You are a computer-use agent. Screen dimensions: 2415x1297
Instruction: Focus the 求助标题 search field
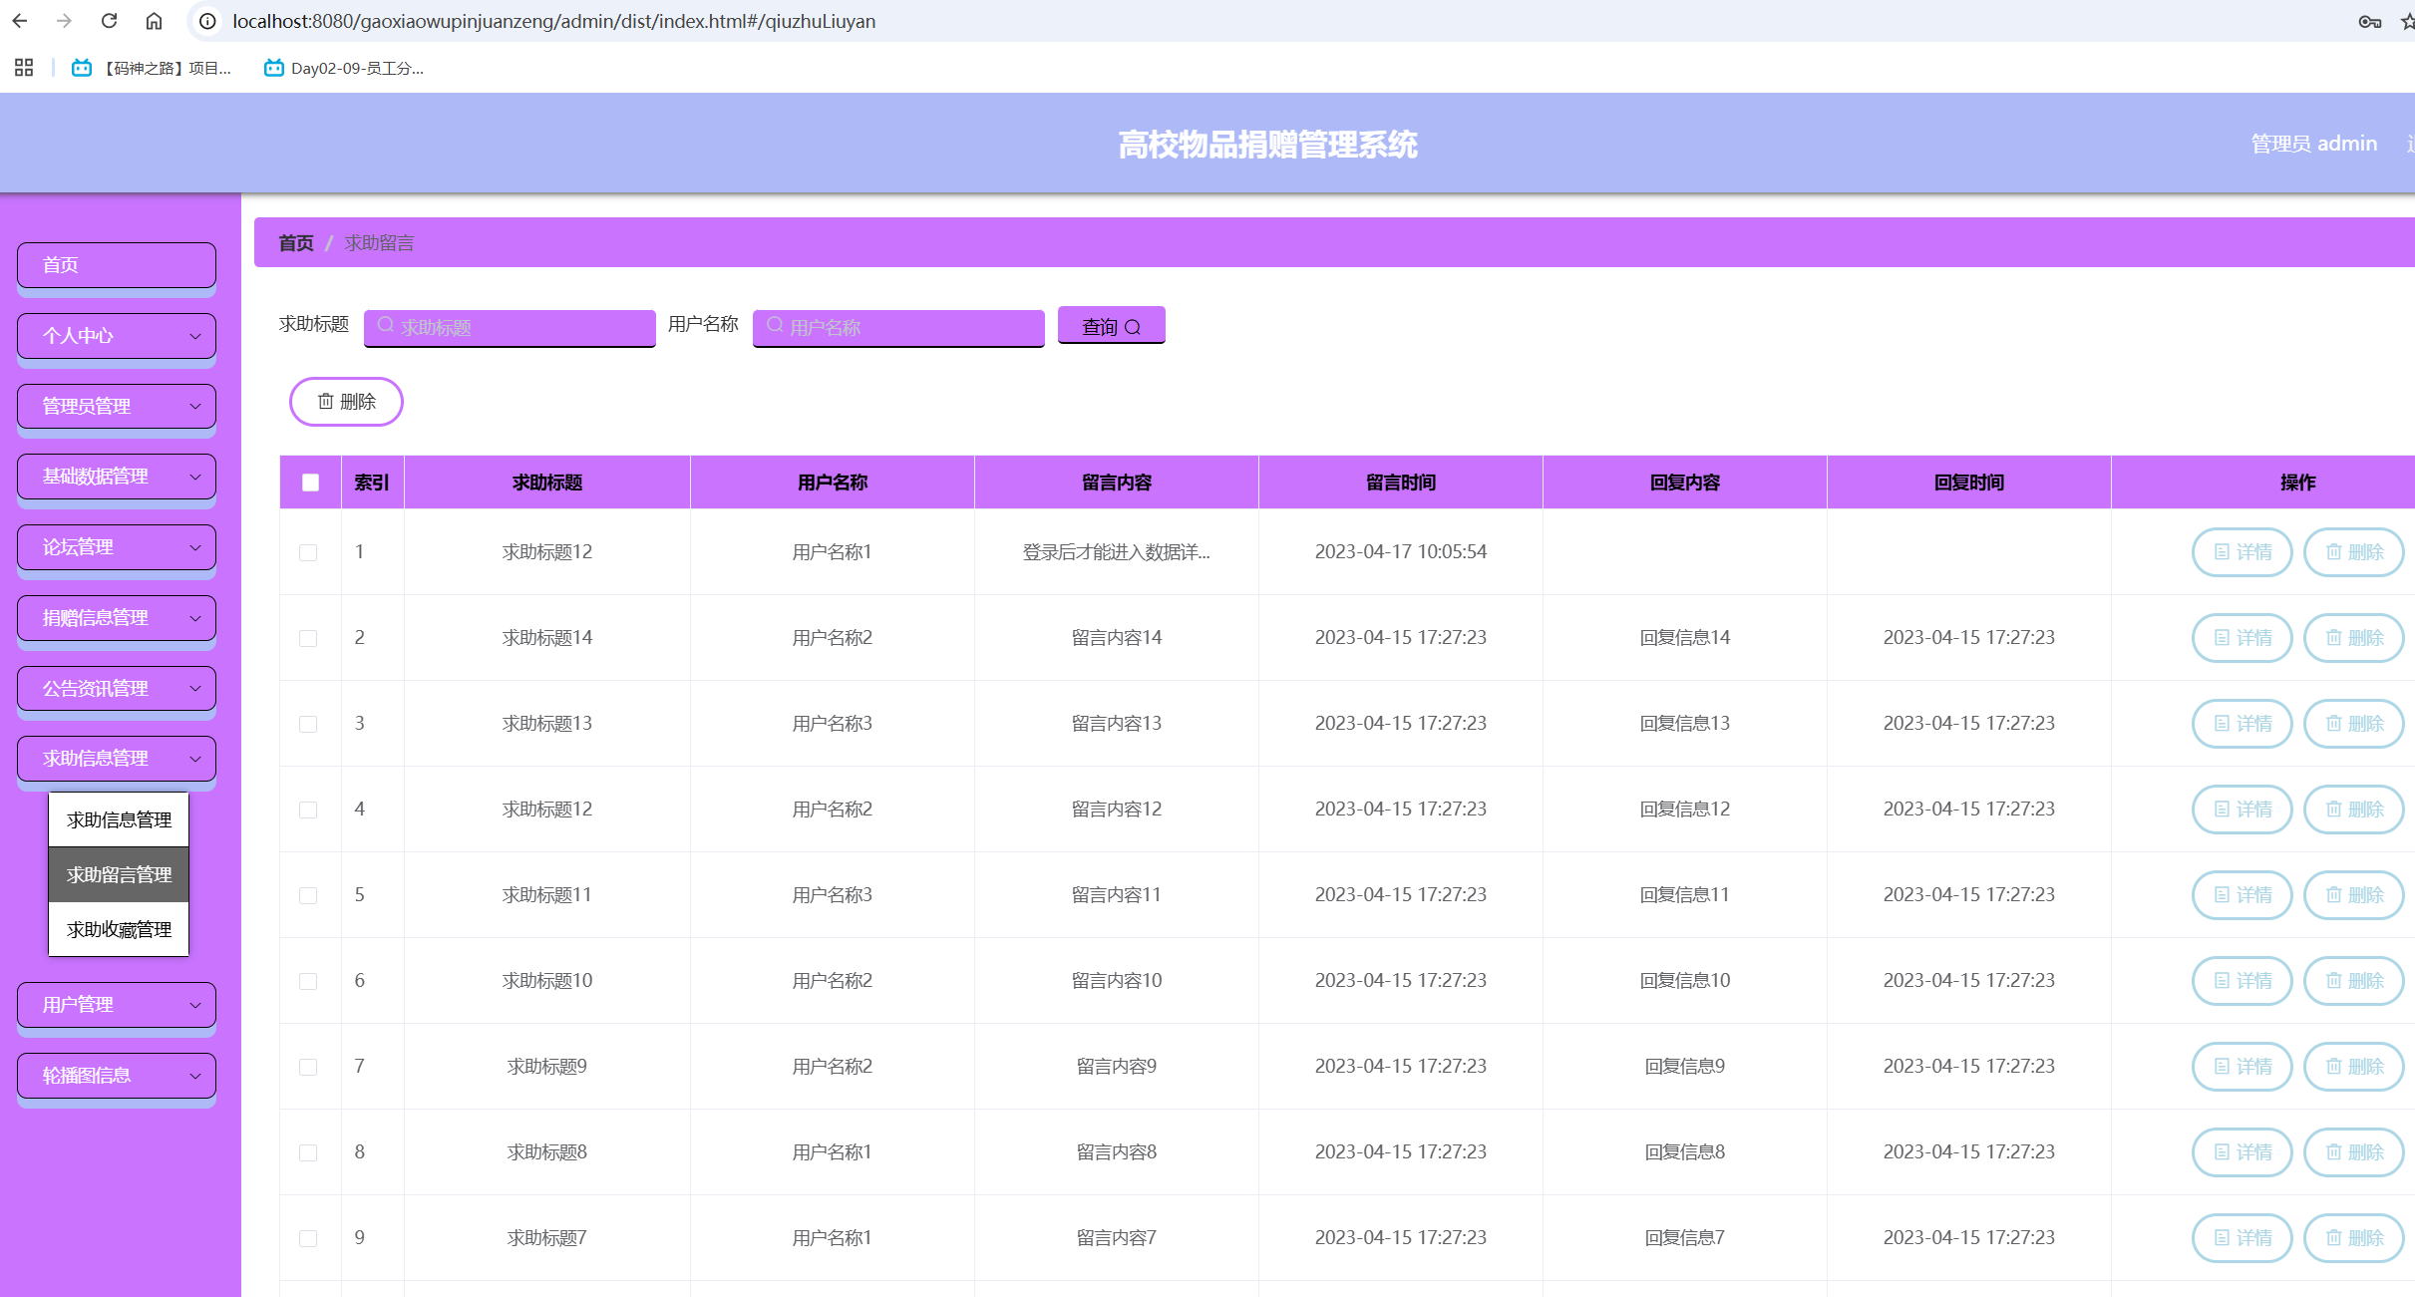coord(510,328)
